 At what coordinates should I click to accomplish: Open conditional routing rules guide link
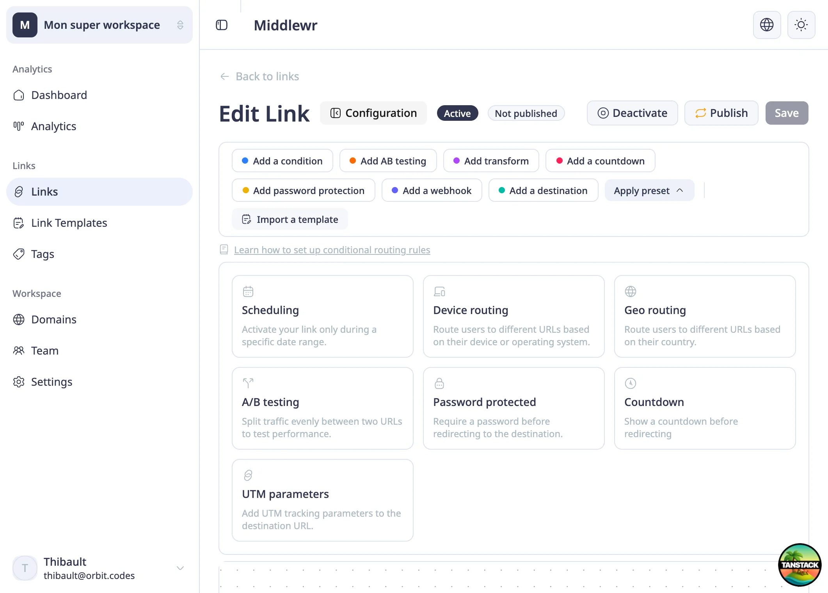pos(332,250)
